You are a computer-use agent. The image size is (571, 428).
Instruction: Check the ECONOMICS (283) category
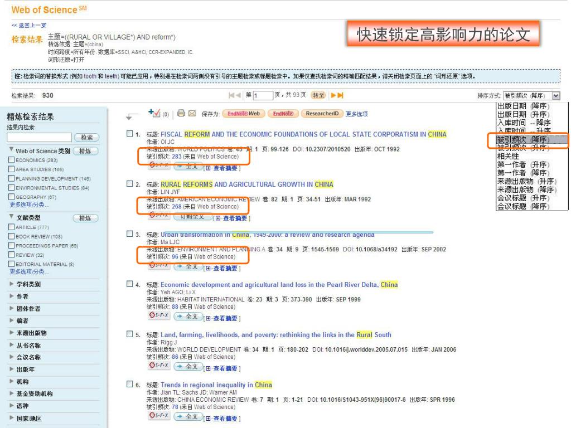(11, 160)
